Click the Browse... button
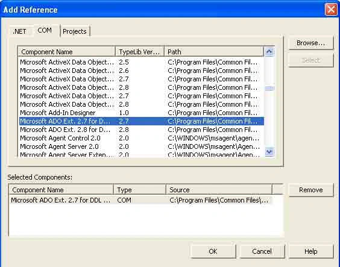The image size is (340, 267). point(310,43)
